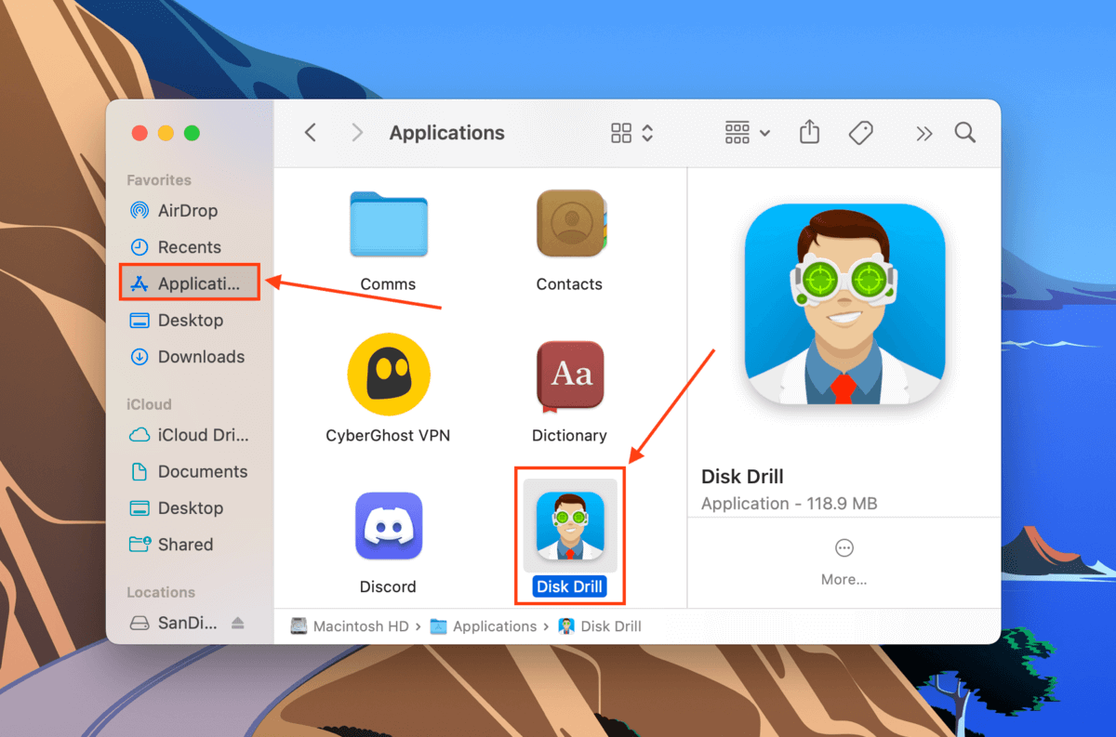Click the Recents clock icon
Screen dimensions: 1116x737
[x=139, y=247]
